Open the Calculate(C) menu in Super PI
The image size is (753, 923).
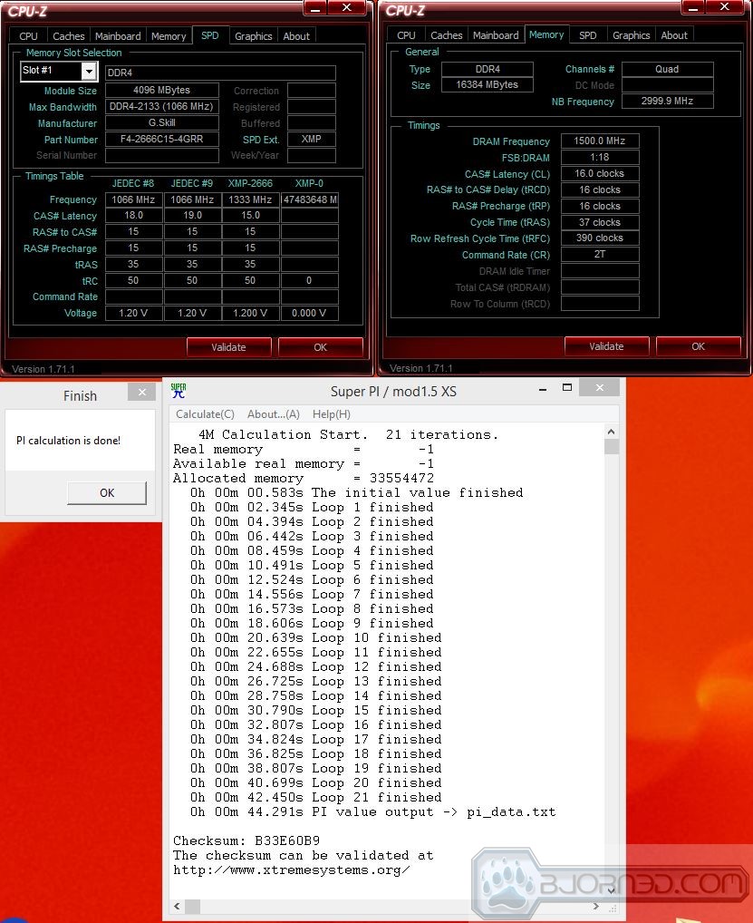pyautogui.click(x=205, y=413)
